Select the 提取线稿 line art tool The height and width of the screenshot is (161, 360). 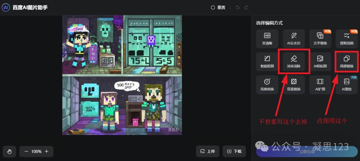tap(346, 39)
